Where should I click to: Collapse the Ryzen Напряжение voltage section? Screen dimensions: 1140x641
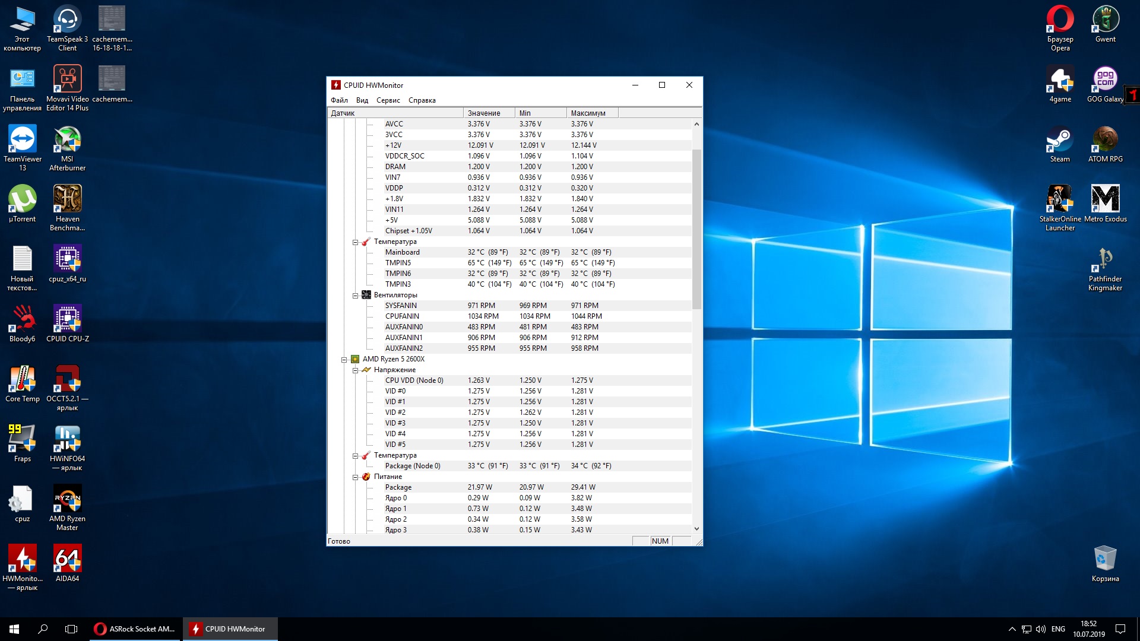(x=355, y=370)
